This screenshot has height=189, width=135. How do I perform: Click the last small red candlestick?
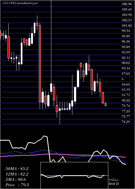106,104
